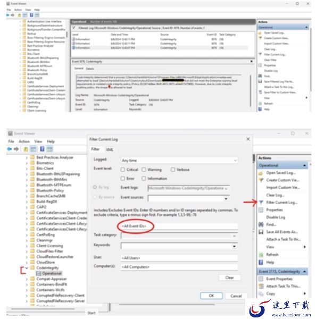Click Cancel in the Filter Current Log dialog
The height and width of the screenshot is (319, 316).
(236, 296)
